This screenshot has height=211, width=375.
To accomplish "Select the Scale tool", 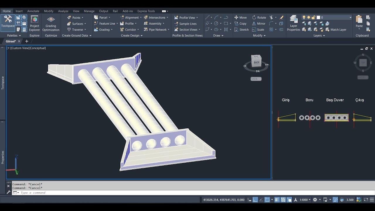I will pyautogui.click(x=258, y=30).
